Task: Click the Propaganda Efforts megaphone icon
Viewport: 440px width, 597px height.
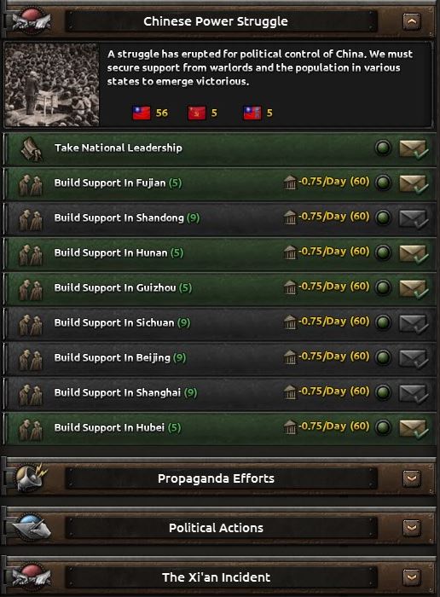Action: pos(31,478)
